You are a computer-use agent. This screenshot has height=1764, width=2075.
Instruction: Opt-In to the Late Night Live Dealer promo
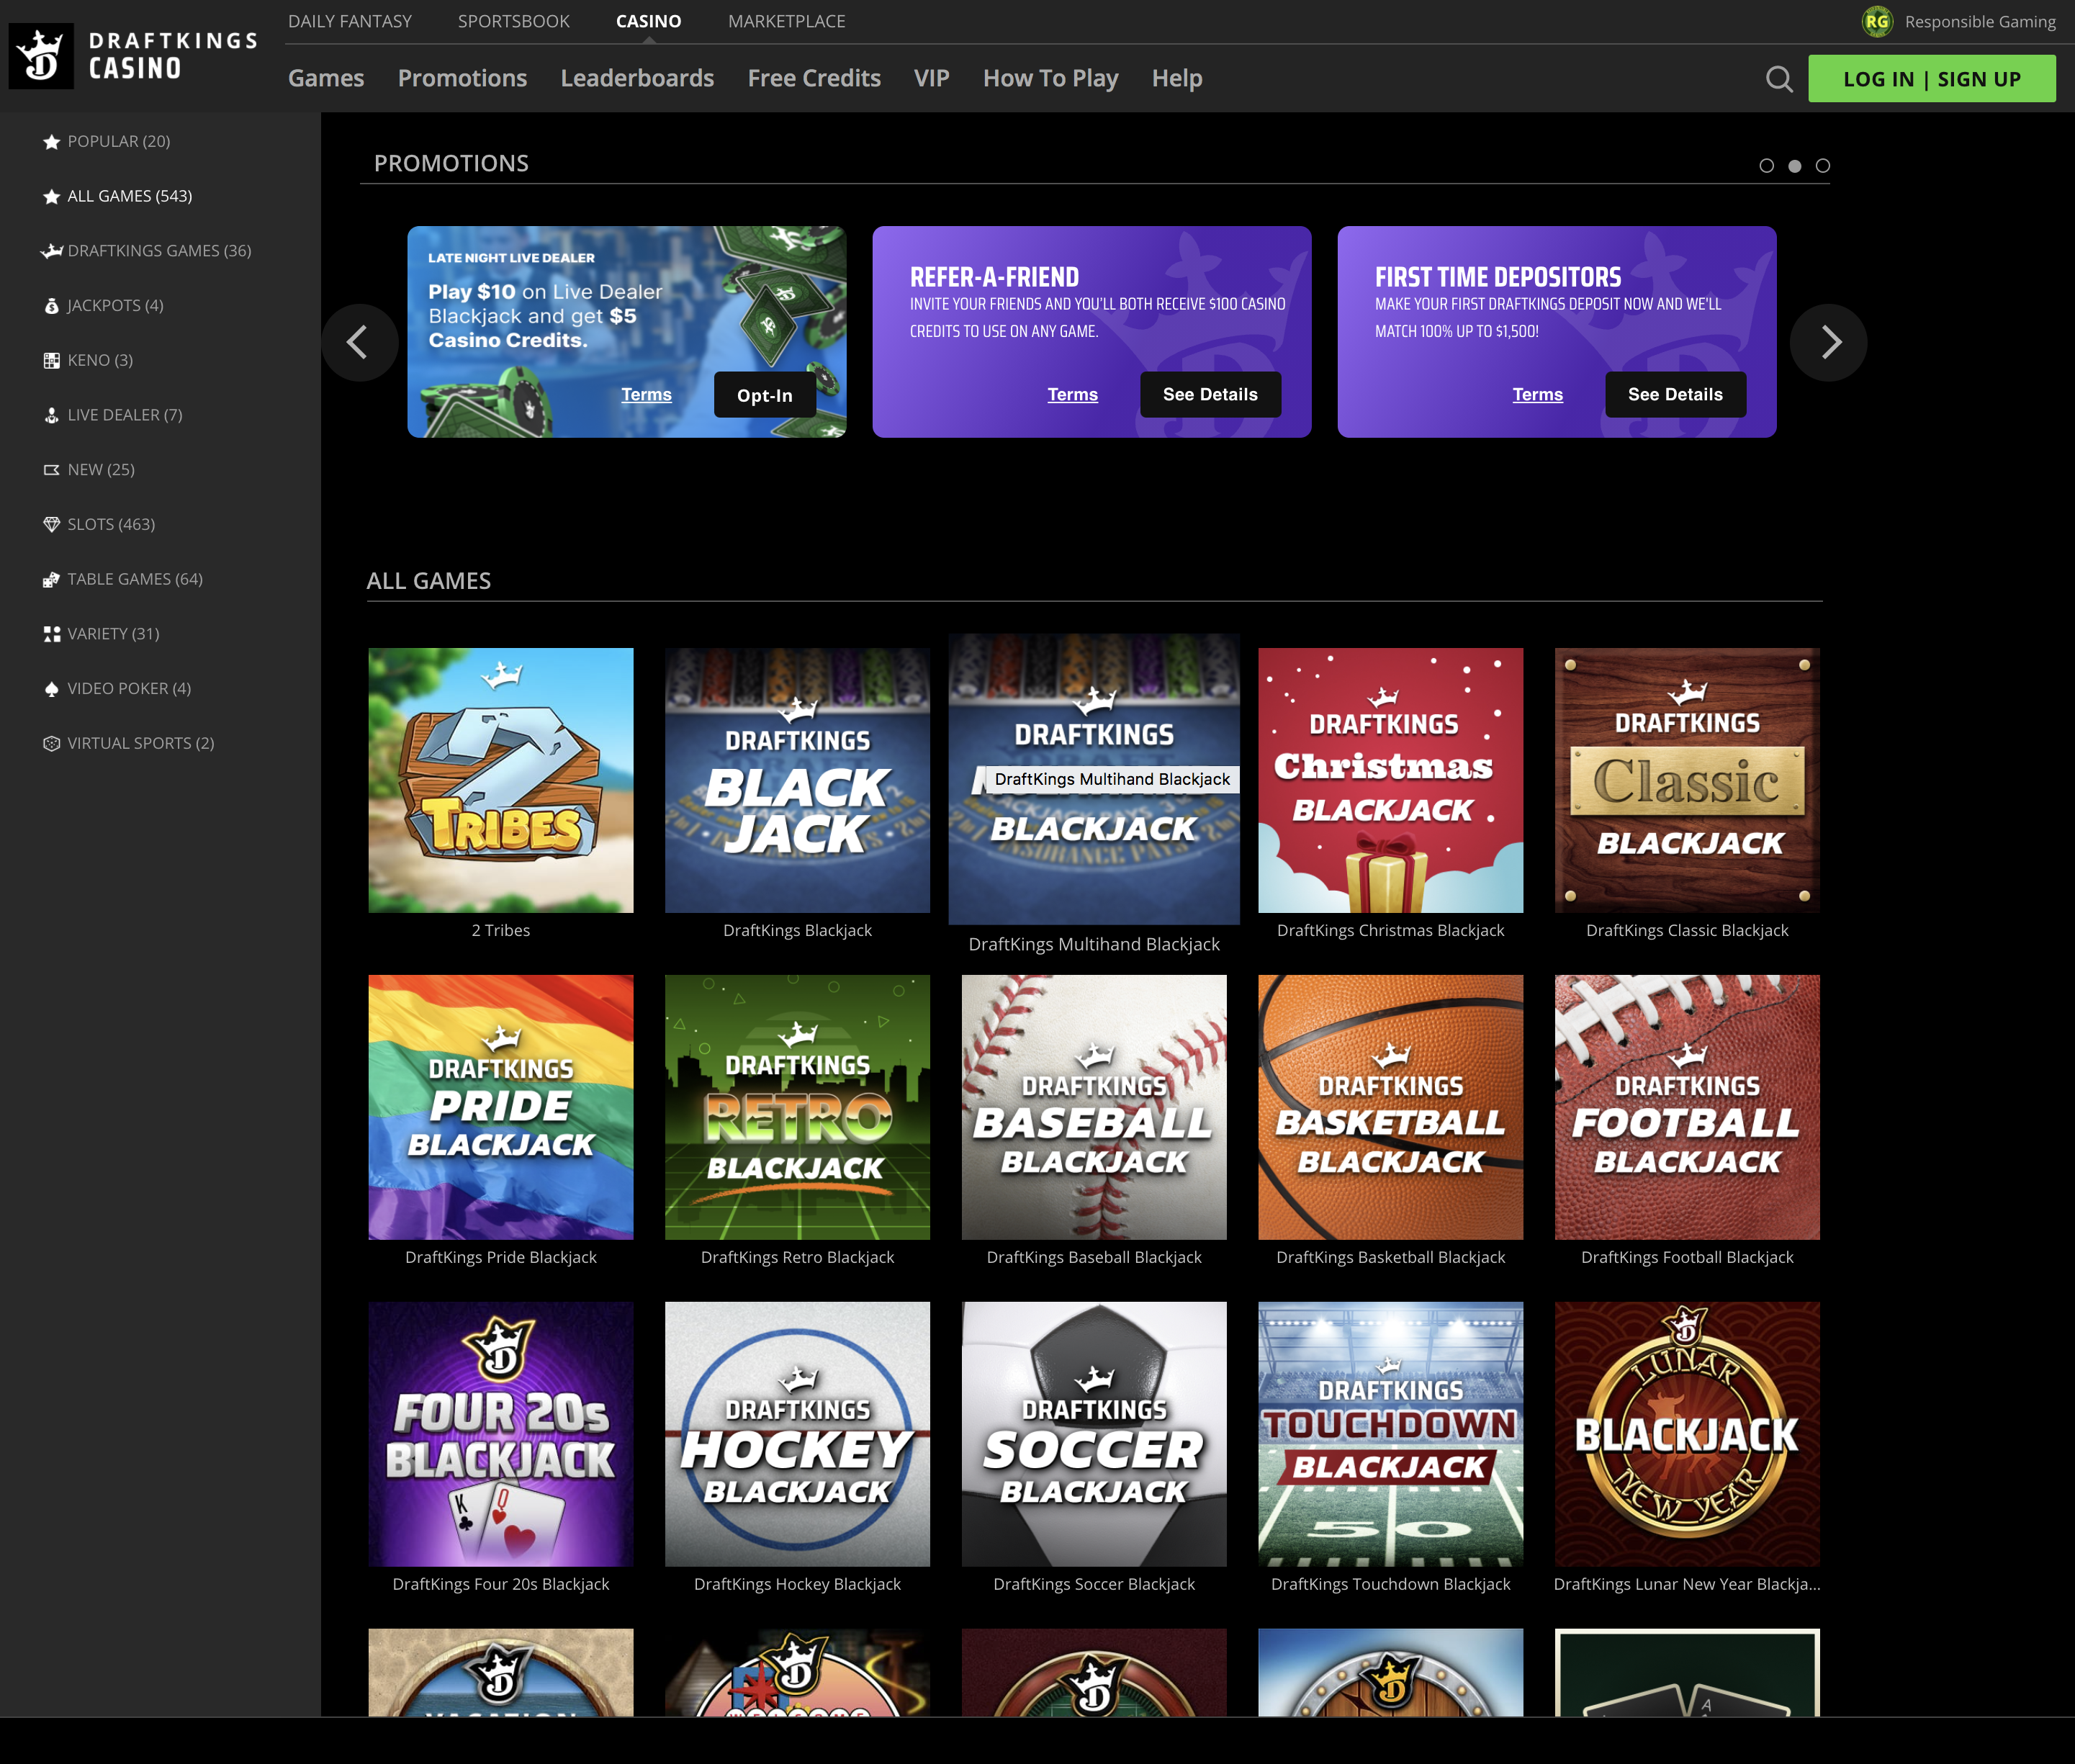point(765,395)
